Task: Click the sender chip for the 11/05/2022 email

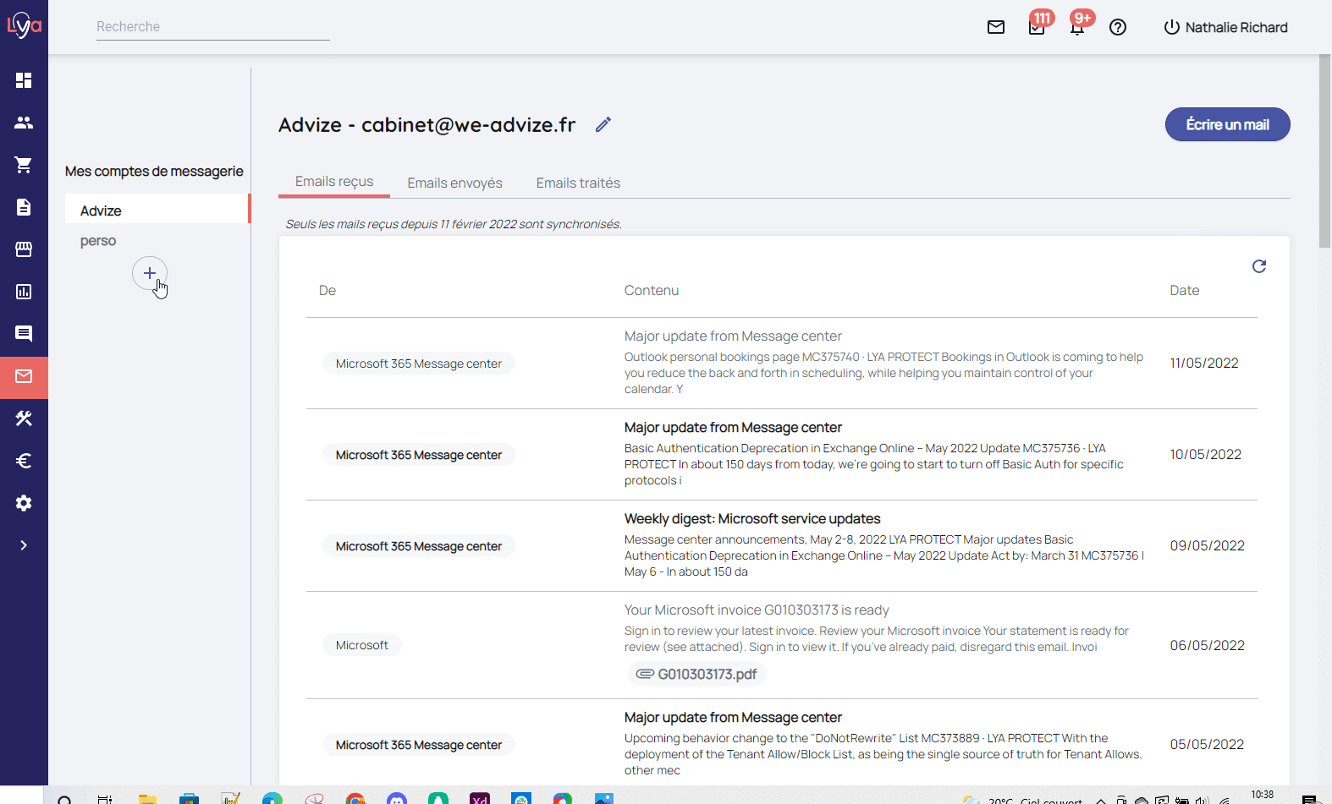Action: pos(419,364)
